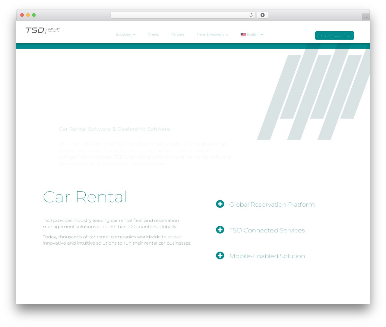Click the Car Rental heading

85,197
